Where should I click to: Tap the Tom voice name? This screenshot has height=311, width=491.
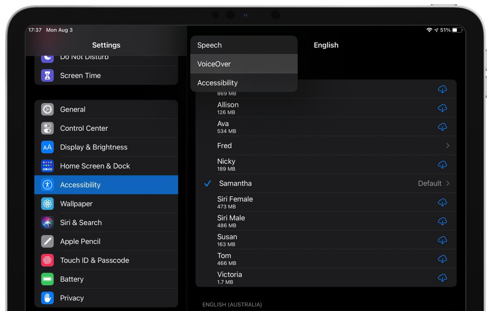tap(224, 255)
